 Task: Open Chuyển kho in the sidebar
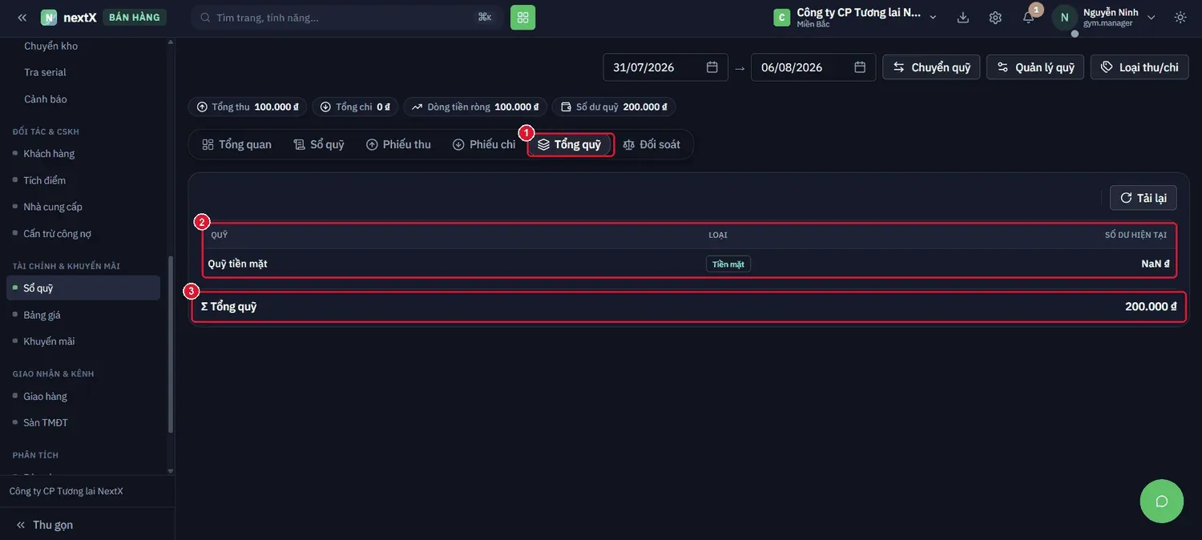pos(51,46)
